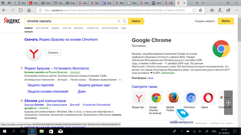The width and height of the screenshot is (241, 135).
Task: Switch to the Новости tab
Action: point(93,28)
